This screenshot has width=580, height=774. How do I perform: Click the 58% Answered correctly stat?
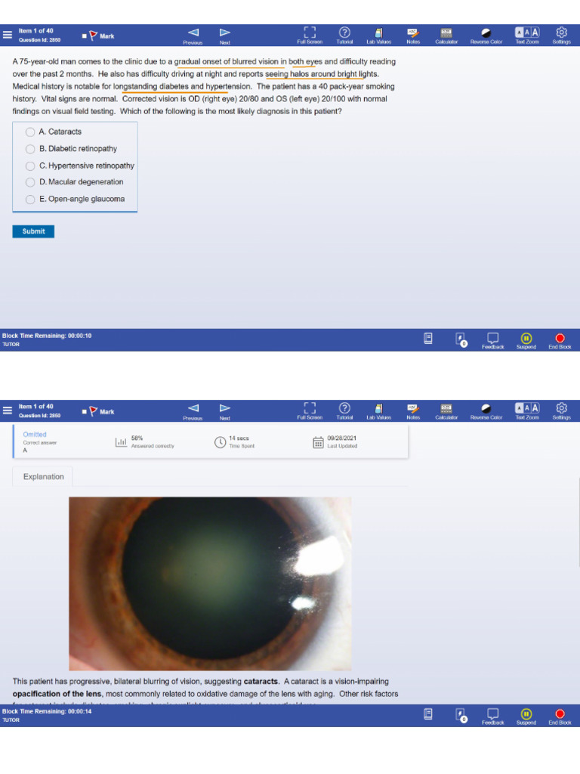pyautogui.click(x=144, y=441)
